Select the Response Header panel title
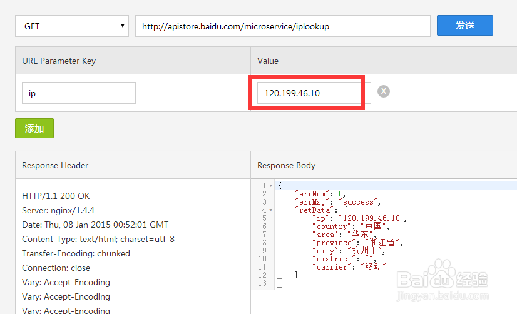This screenshot has width=517, height=314. coord(55,166)
